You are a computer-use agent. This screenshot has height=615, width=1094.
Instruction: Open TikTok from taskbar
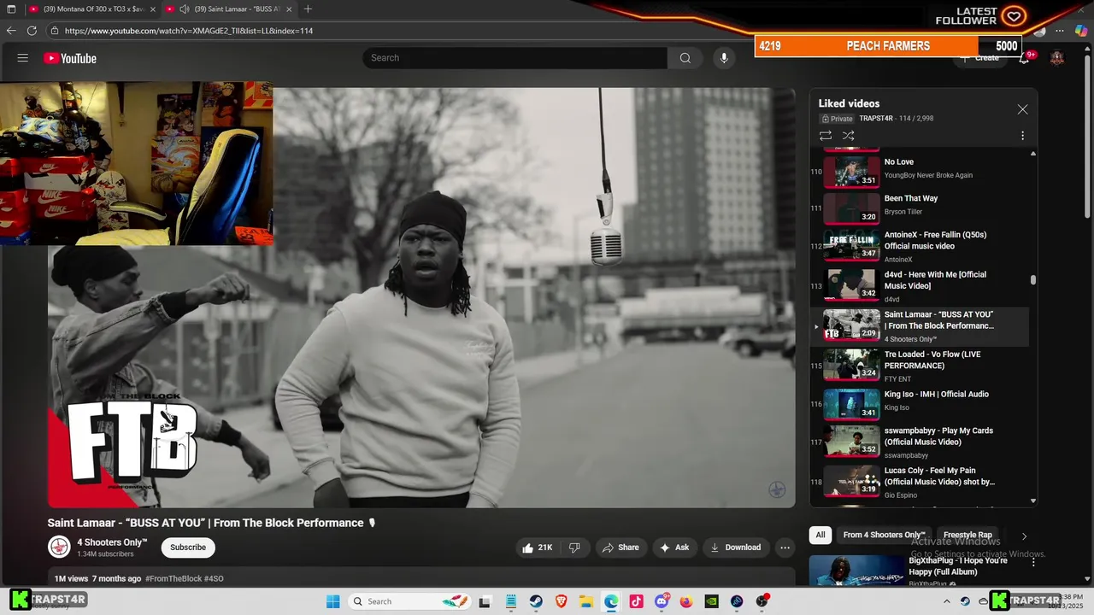pyautogui.click(x=636, y=601)
